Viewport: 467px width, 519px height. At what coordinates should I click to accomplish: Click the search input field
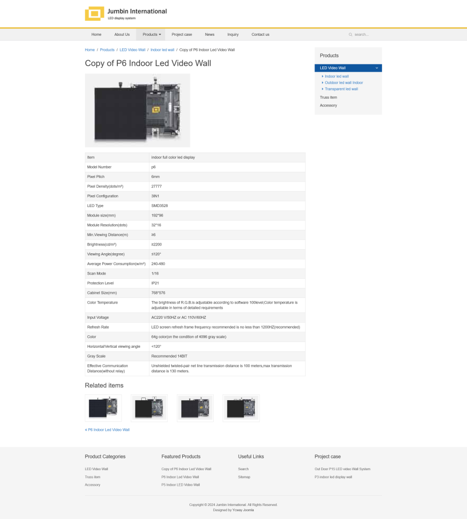point(366,35)
